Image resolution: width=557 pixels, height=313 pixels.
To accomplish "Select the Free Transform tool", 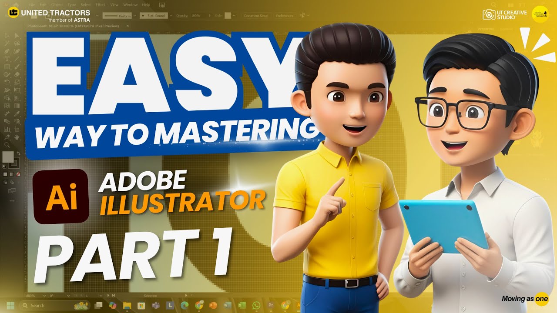I will pyautogui.click(x=17, y=90).
